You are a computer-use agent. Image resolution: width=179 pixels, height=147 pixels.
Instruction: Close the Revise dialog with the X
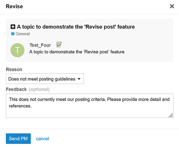click(x=172, y=6)
